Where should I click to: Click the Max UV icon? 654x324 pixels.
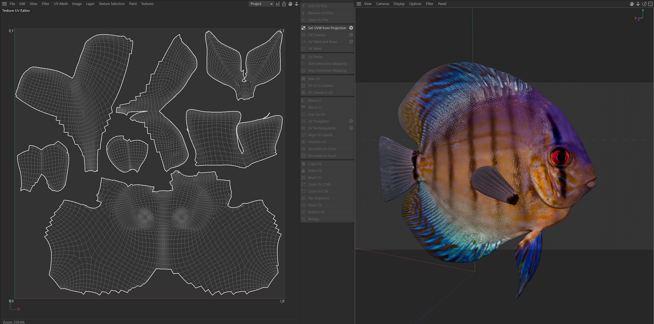pos(303,79)
